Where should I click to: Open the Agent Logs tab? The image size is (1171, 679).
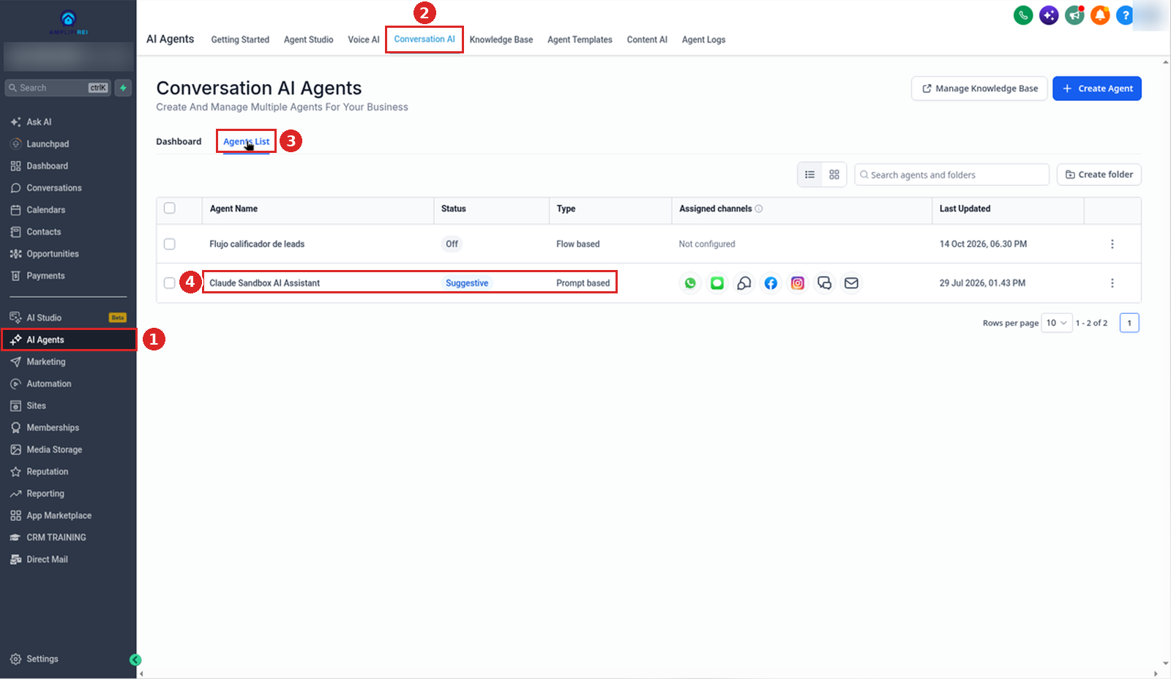pos(704,40)
